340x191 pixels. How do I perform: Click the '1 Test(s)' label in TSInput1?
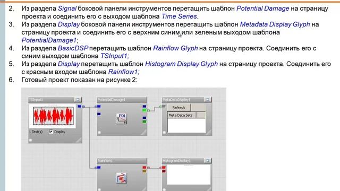click(36, 132)
